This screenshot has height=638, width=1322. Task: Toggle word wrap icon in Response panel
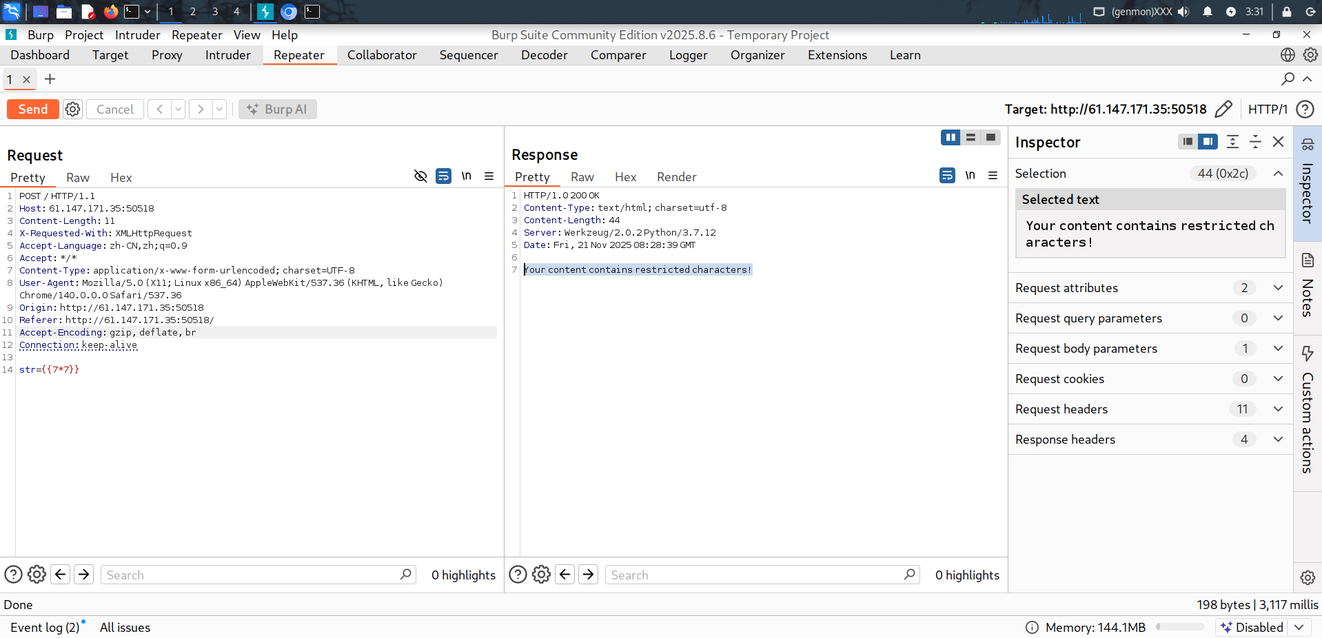click(947, 176)
